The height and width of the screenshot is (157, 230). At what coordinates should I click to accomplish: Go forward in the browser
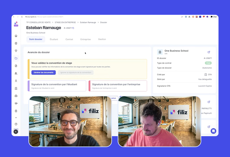pyautogui.click(x=18, y=17)
